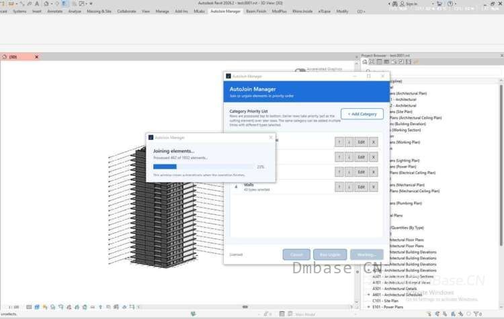Open the Collaborate ribbon tab
Screen dimensions: 504x319
pos(126,11)
